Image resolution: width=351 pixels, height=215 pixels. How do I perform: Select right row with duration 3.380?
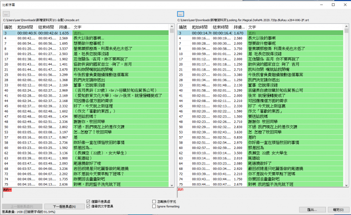260,75
